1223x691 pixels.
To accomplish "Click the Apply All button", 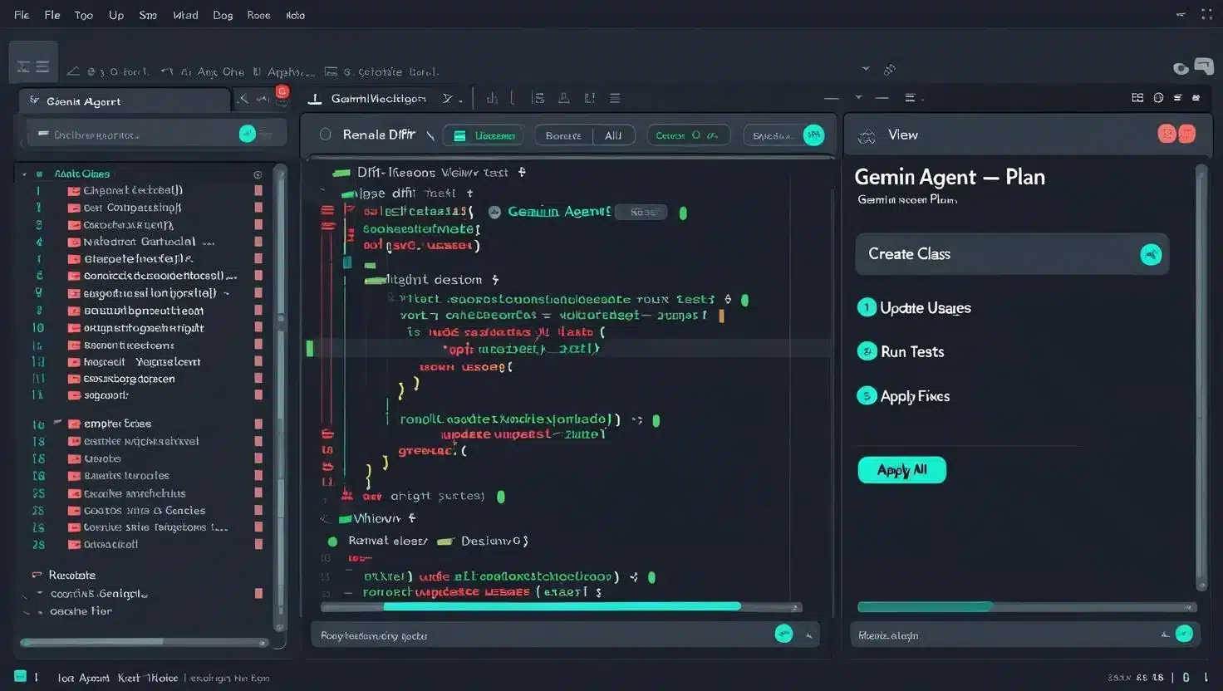I will click(x=901, y=470).
